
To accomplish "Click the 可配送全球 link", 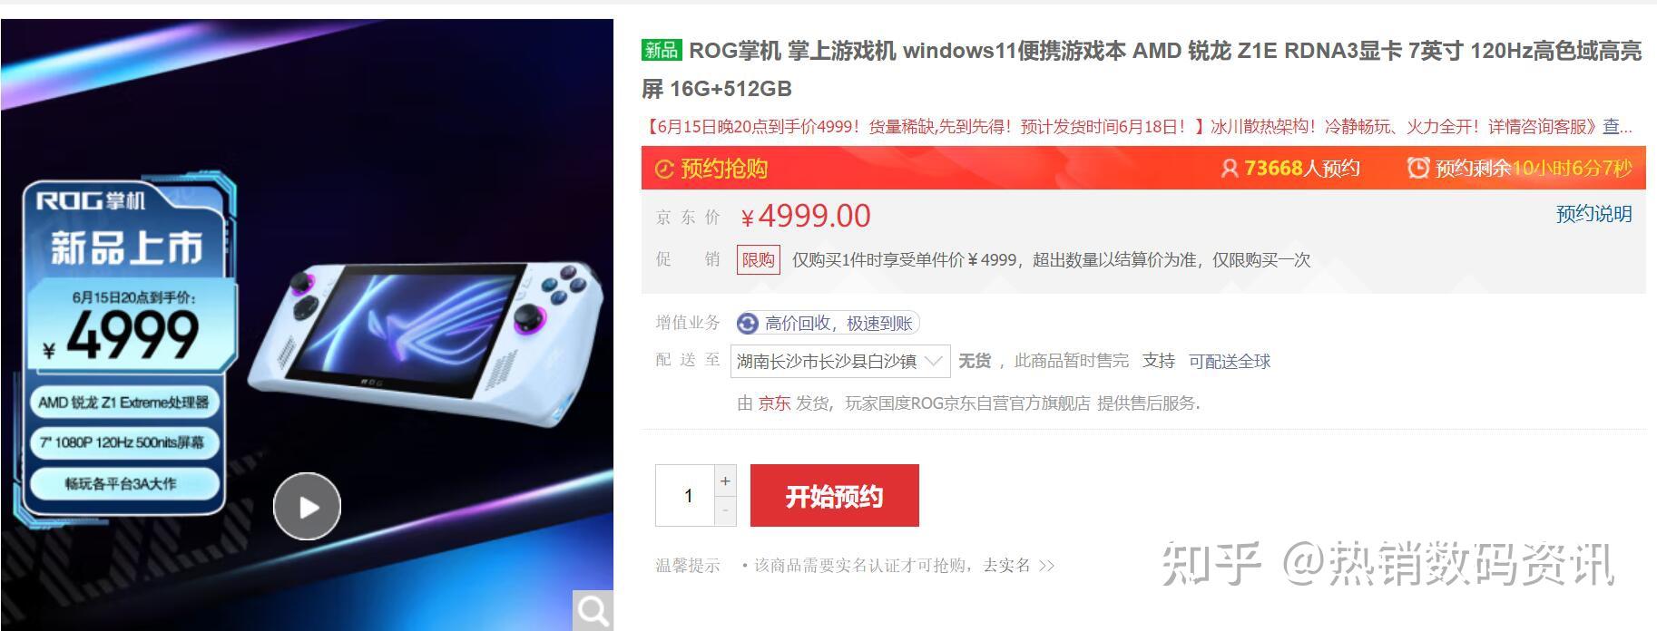I will 1230,361.
